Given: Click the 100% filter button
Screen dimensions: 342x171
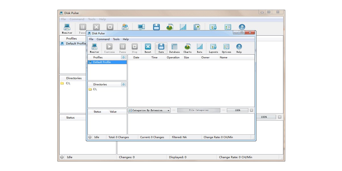Looking at the screenshot, I should tap(237, 110).
